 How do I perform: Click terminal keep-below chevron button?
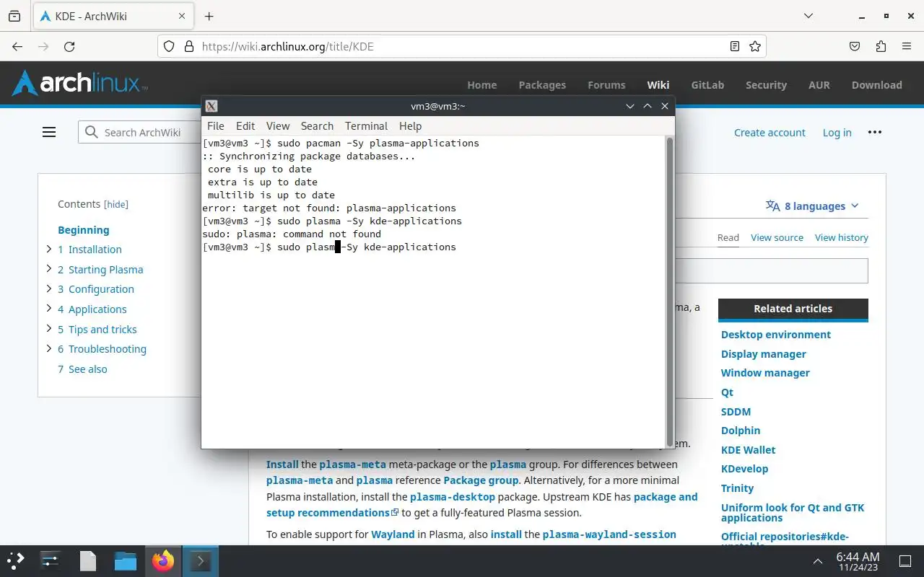click(630, 106)
